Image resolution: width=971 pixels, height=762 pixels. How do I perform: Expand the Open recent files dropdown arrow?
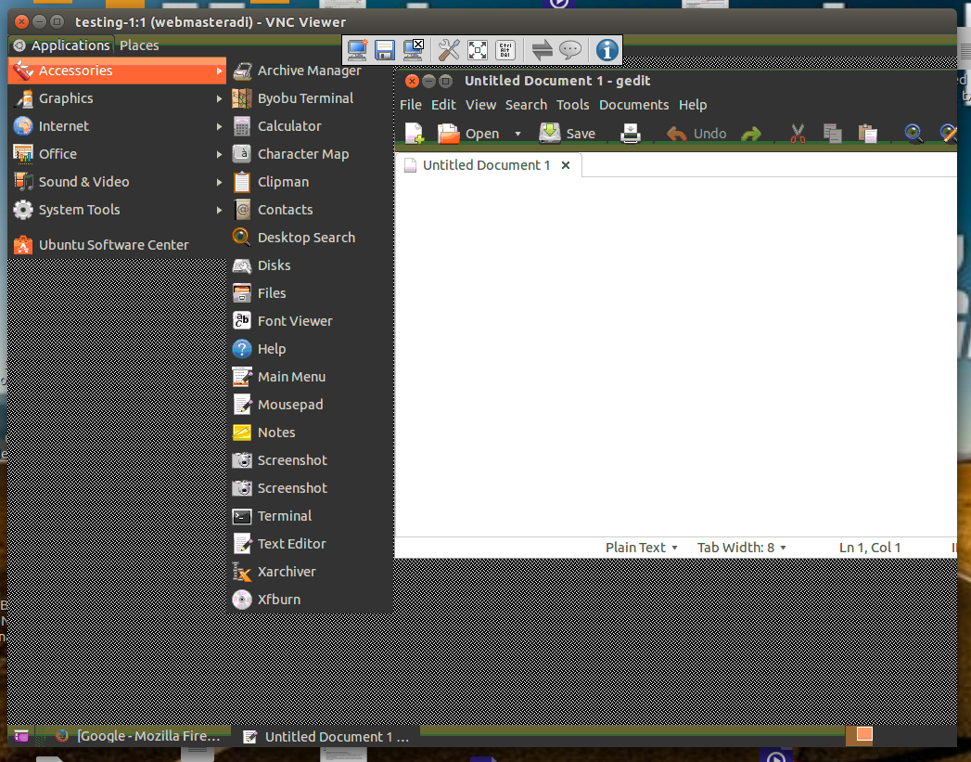(x=517, y=134)
